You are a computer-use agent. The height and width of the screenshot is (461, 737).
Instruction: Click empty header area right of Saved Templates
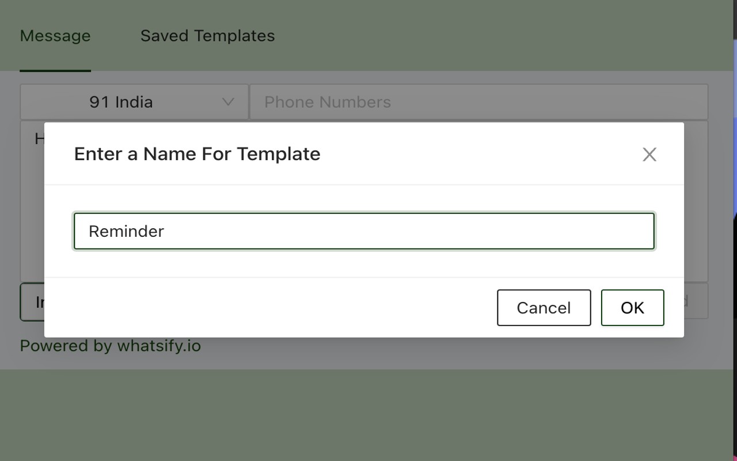click(x=501, y=36)
